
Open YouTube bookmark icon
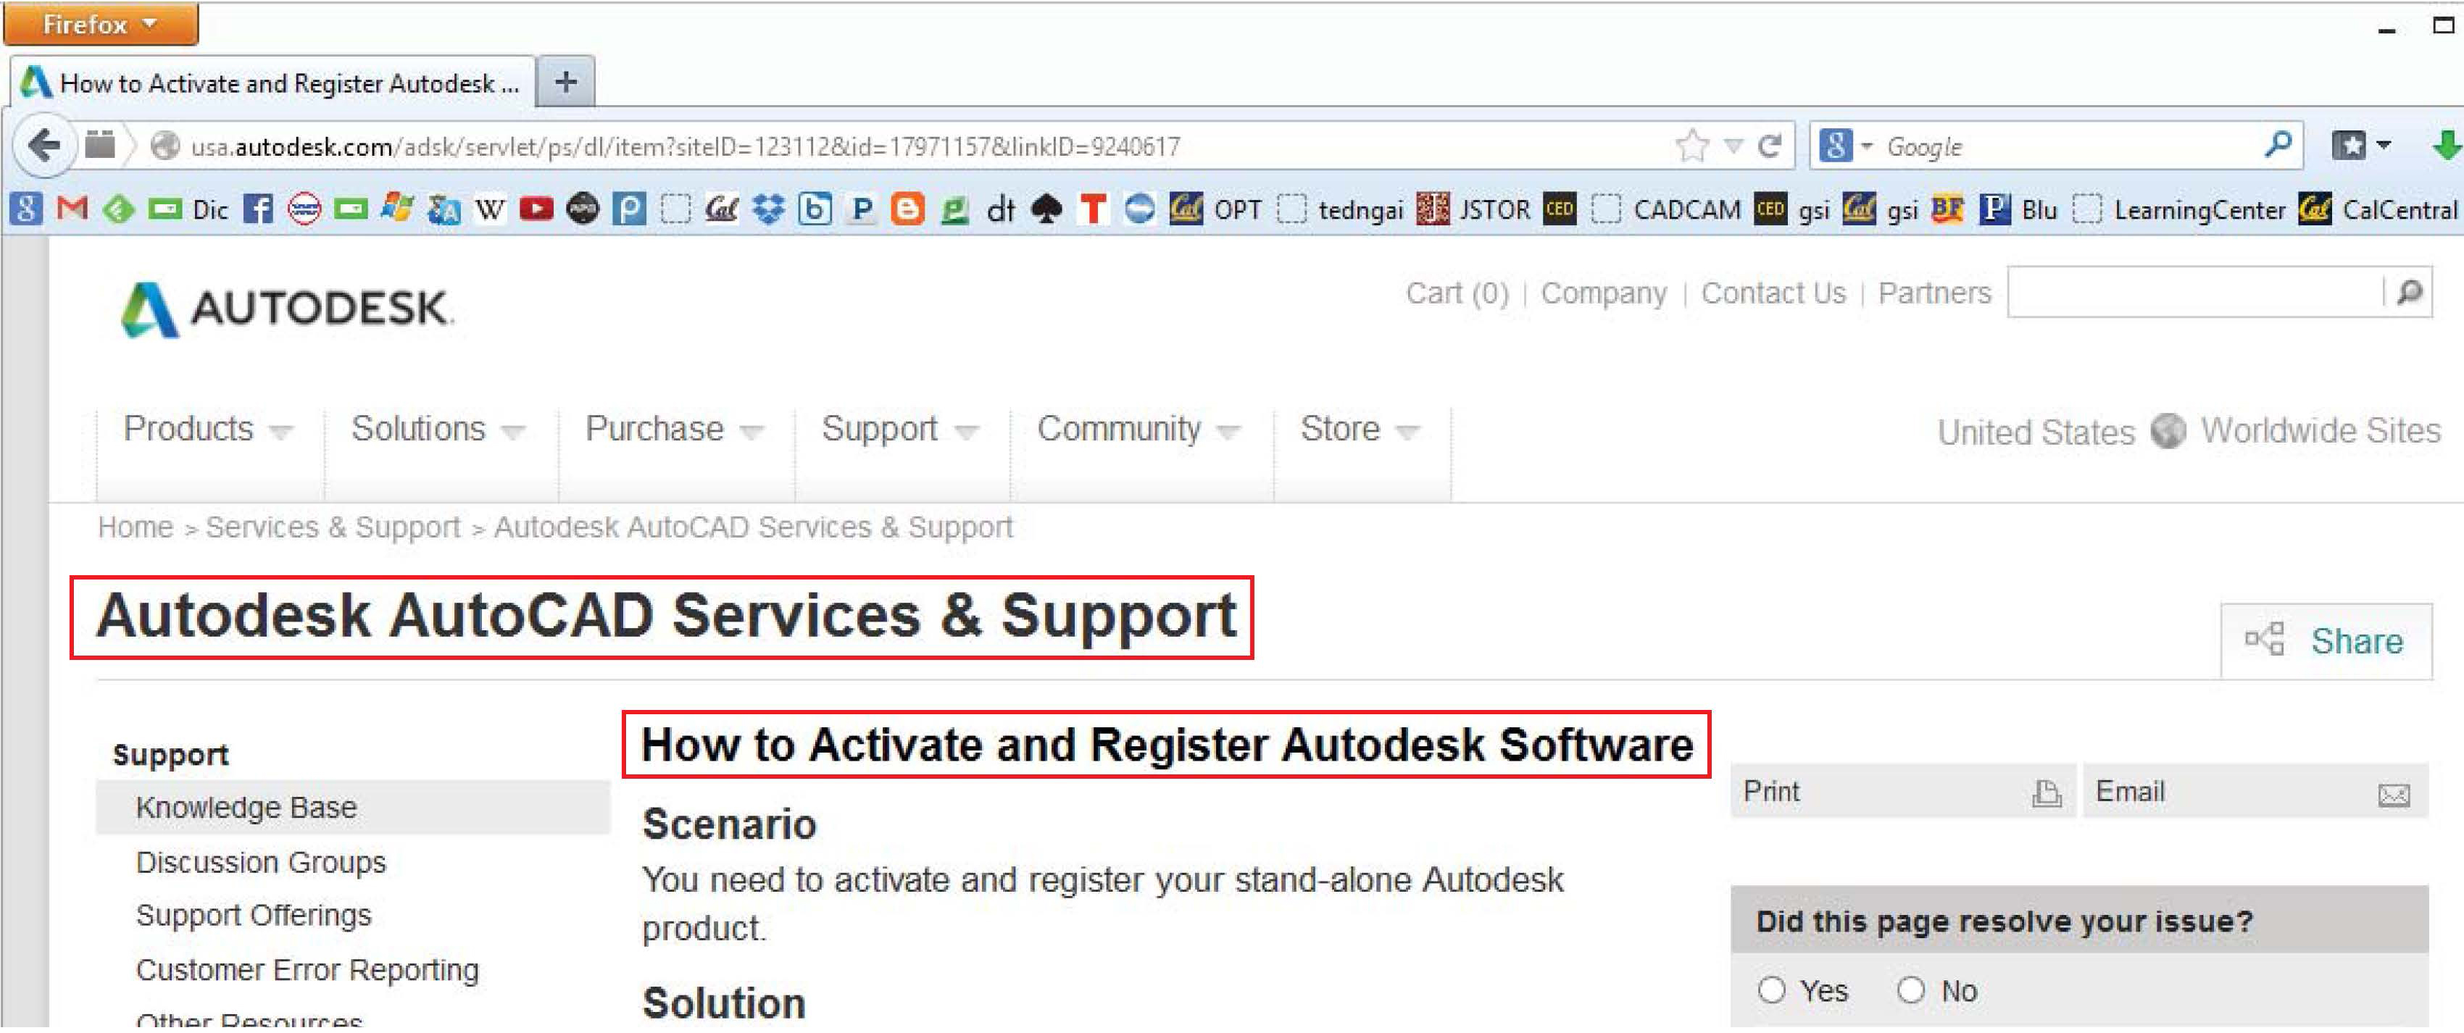coord(536,209)
